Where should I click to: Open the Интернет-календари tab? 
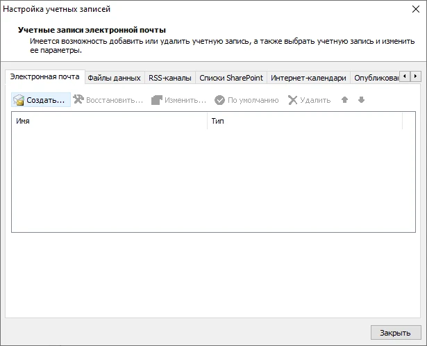(308, 78)
